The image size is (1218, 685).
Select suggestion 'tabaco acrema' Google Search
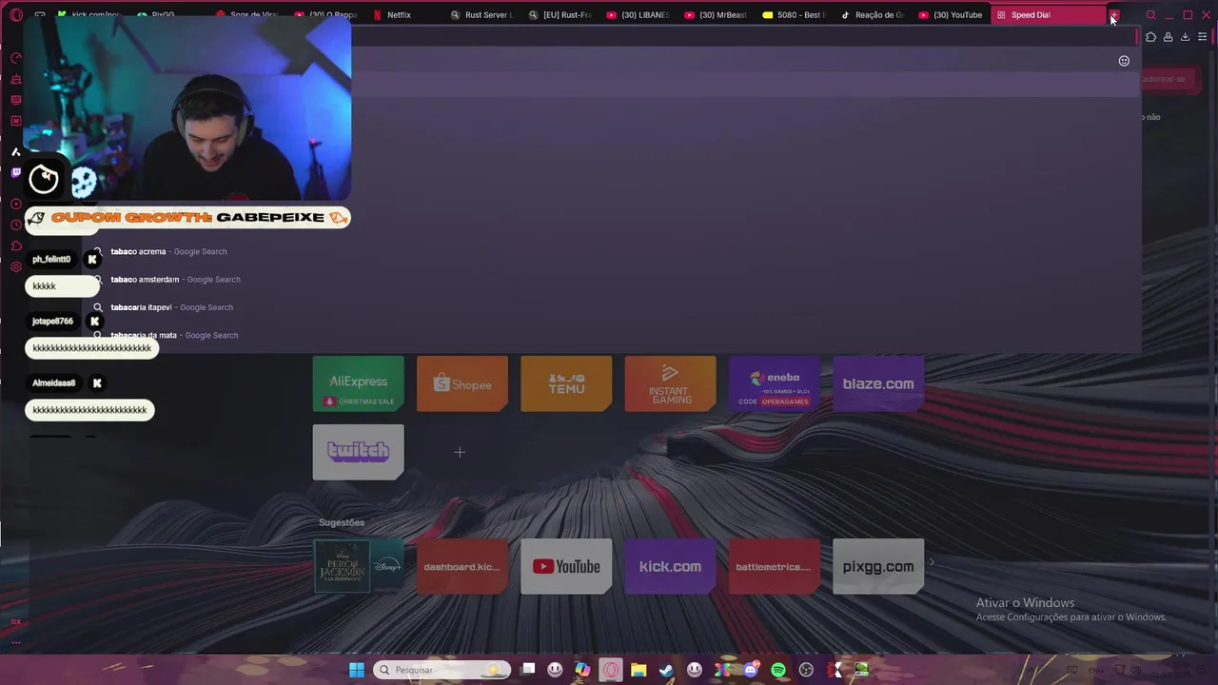point(168,252)
